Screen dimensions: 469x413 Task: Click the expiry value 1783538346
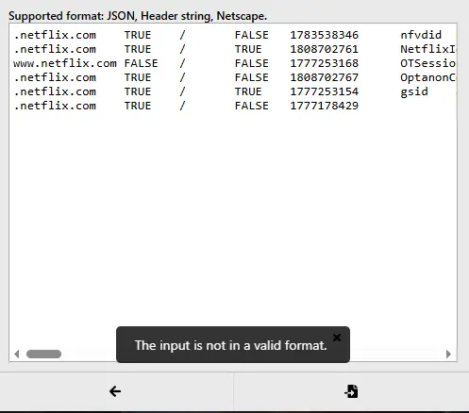tap(324, 35)
